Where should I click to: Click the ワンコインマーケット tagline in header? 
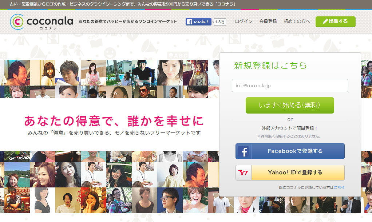(128, 21)
